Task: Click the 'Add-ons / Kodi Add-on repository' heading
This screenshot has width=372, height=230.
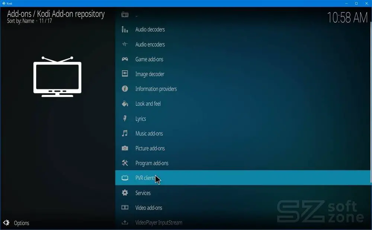Action: pos(56,14)
